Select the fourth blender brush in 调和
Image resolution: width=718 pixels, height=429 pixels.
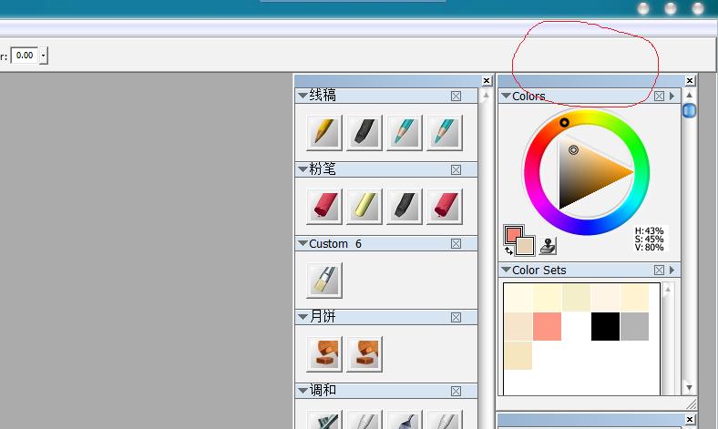445,420
